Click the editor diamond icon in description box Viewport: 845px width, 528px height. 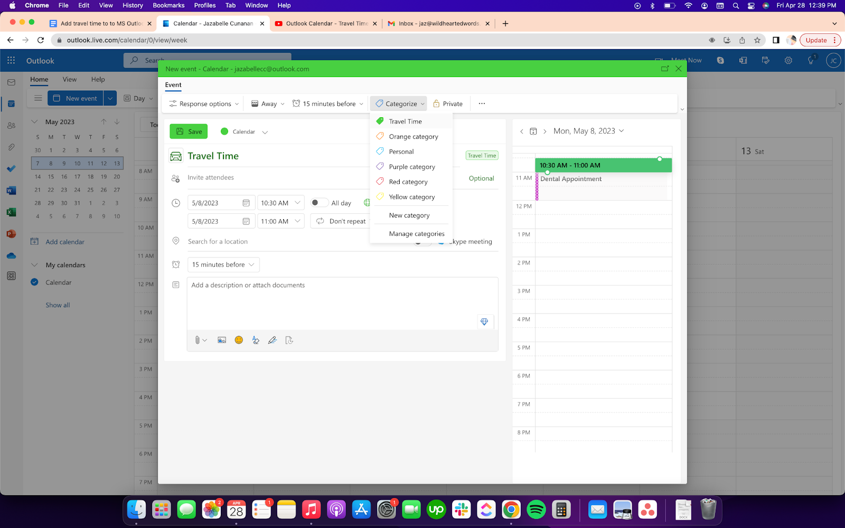click(484, 322)
